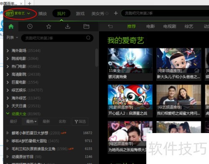The height and width of the screenshot is (164, 209).
Task: Open the 游戏 tab
Action: click(80, 13)
